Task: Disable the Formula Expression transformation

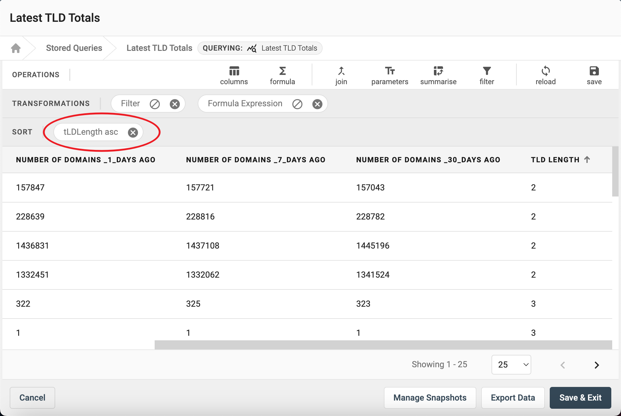Action: [297, 104]
